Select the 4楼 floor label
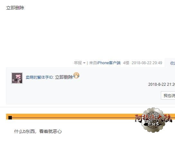175x141 pixels. 126,63
